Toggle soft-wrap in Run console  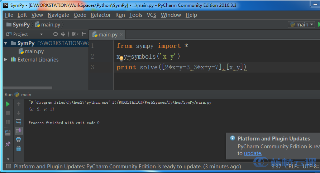pos(19,122)
